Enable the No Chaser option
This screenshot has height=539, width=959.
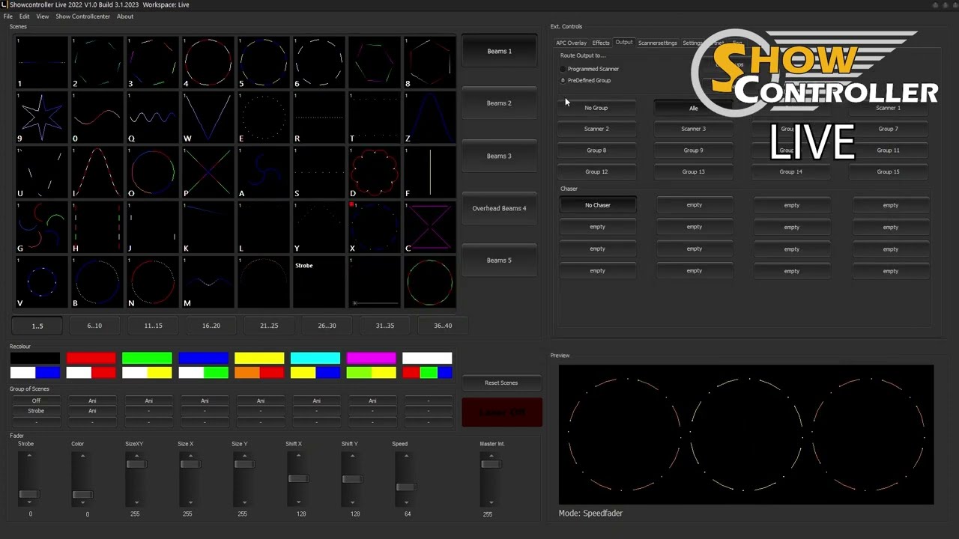pos(598,205)
